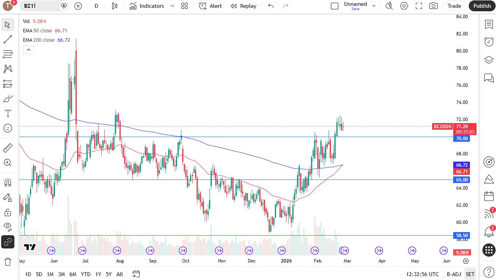Open the chat conversations panel
This screenshot has width=496, height=280.
(489, 78)
